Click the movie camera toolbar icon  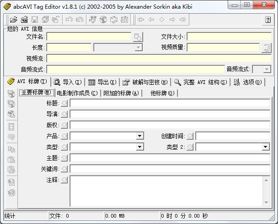[x=93, y=20]
